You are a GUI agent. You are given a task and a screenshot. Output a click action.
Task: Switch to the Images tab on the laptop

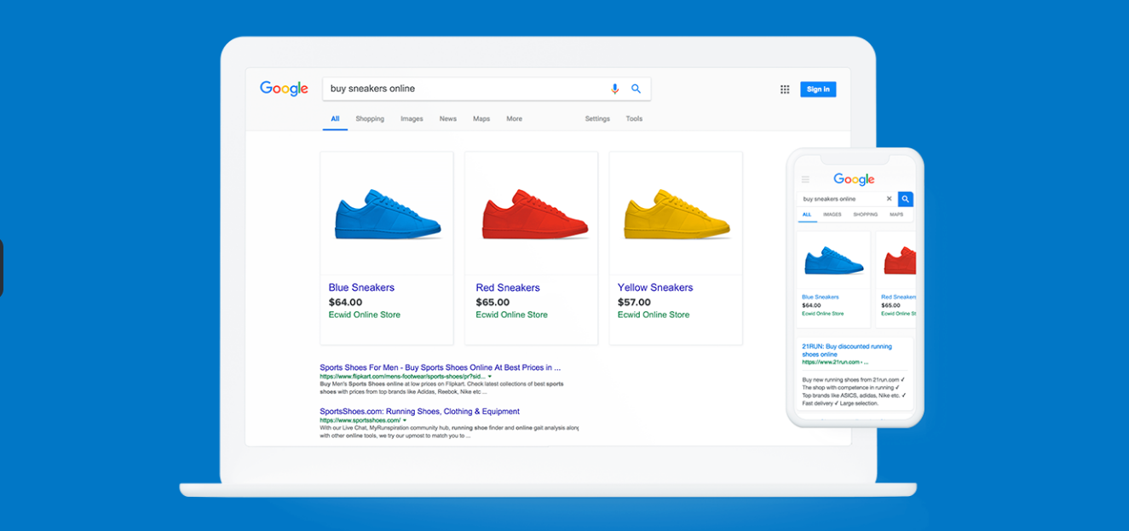[x=412, y=119]
